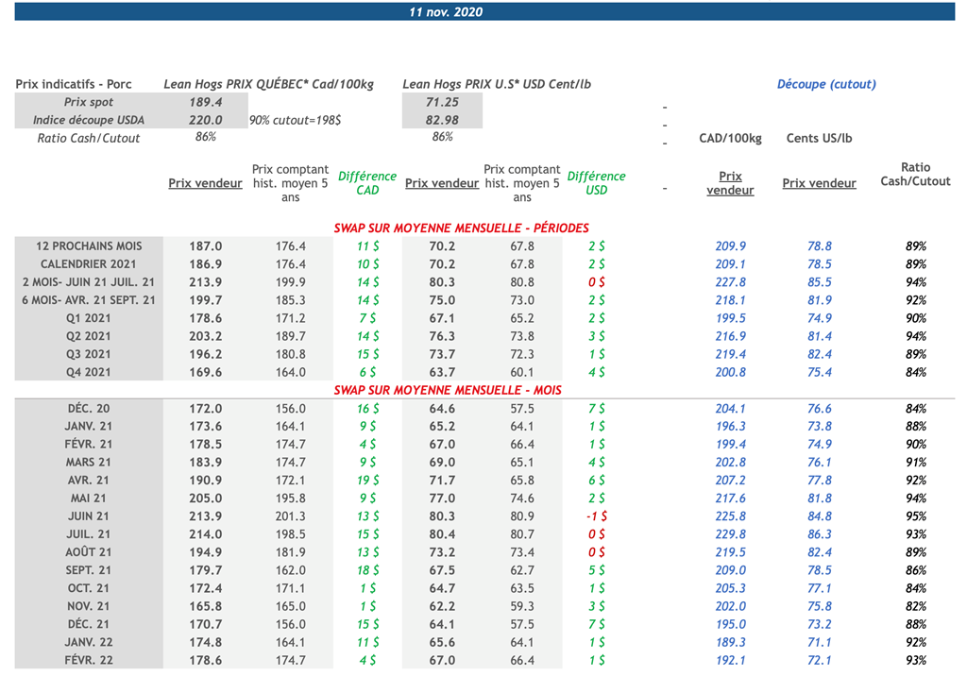Select the "CALENDRIER 2021" row label
Image resolution: width=967 pixels, height=676 pixels.
click(88, 264)
